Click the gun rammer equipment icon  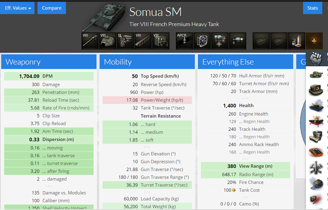click(x=237, y=41)
